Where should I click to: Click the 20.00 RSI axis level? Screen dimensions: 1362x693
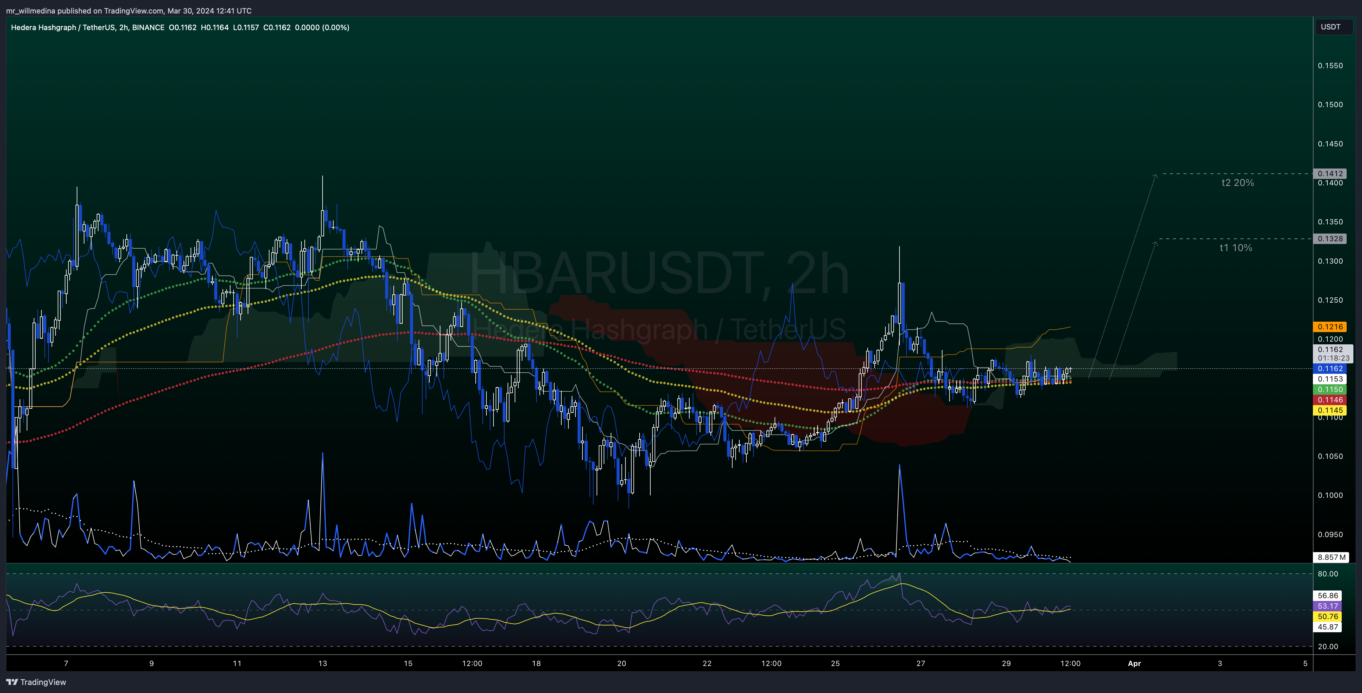1328,646
